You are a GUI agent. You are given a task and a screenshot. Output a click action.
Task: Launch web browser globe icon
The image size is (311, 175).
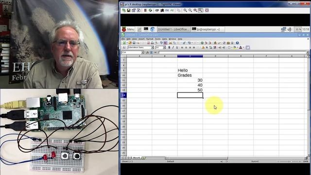[152, 29]
